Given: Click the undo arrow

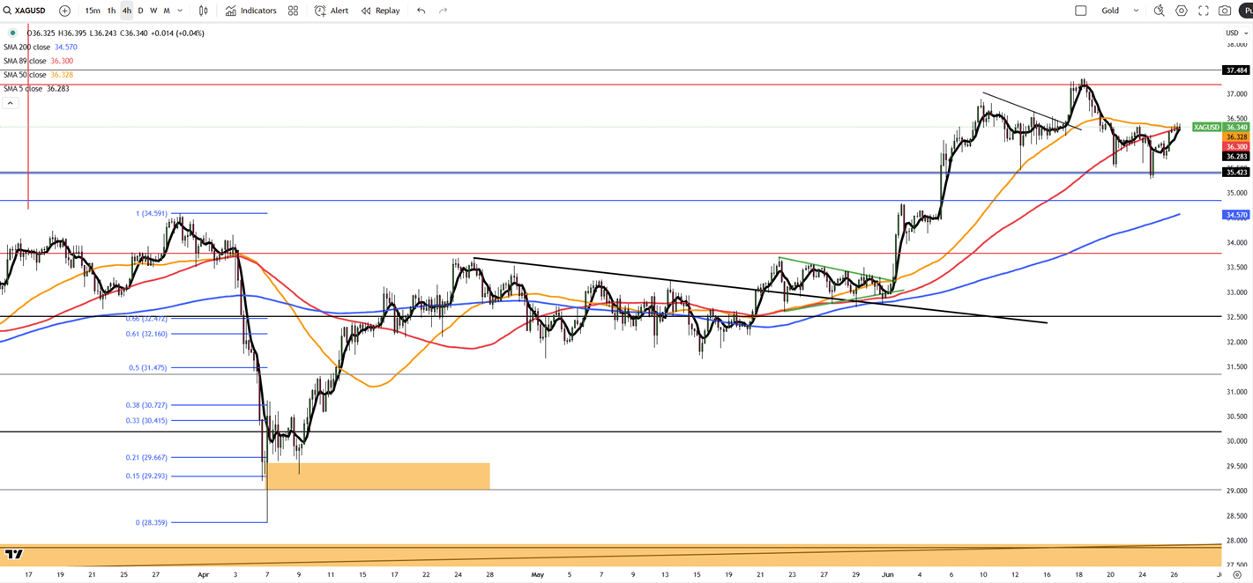Looking at the screenshot, I should [421, 11].
